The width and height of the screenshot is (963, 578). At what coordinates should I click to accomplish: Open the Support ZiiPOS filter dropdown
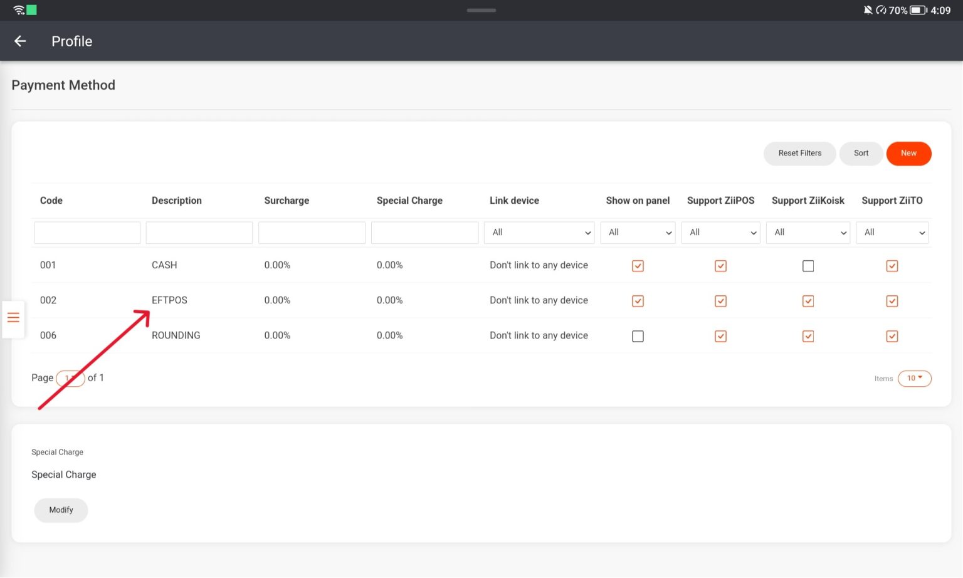tap(720, 233)
